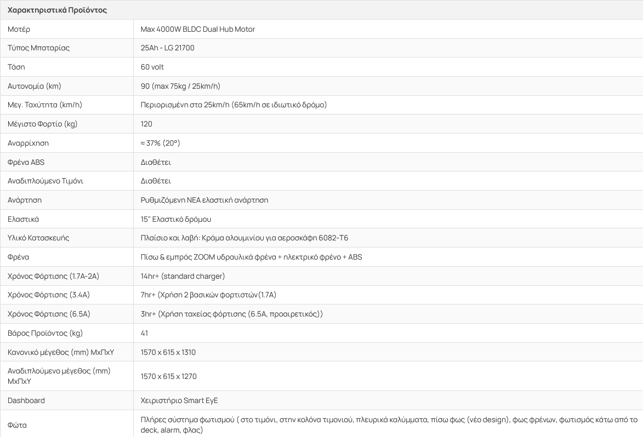Select the product weight value '41'
This screenshot has width=643, height=437.
tap(145, 333)
